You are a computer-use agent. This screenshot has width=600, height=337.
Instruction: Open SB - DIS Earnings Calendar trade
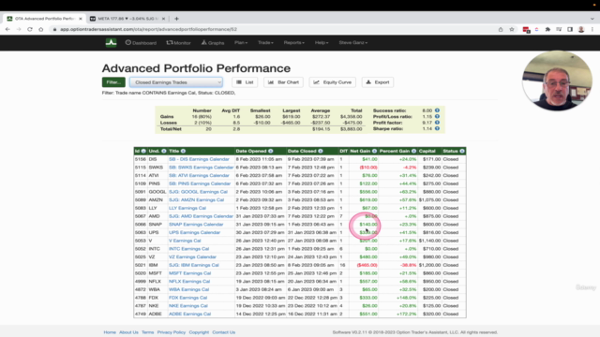(x=199, y=159)
